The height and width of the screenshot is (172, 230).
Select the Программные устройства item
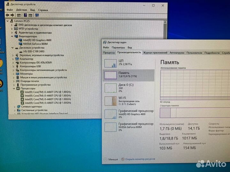click(x=35, y=85)
